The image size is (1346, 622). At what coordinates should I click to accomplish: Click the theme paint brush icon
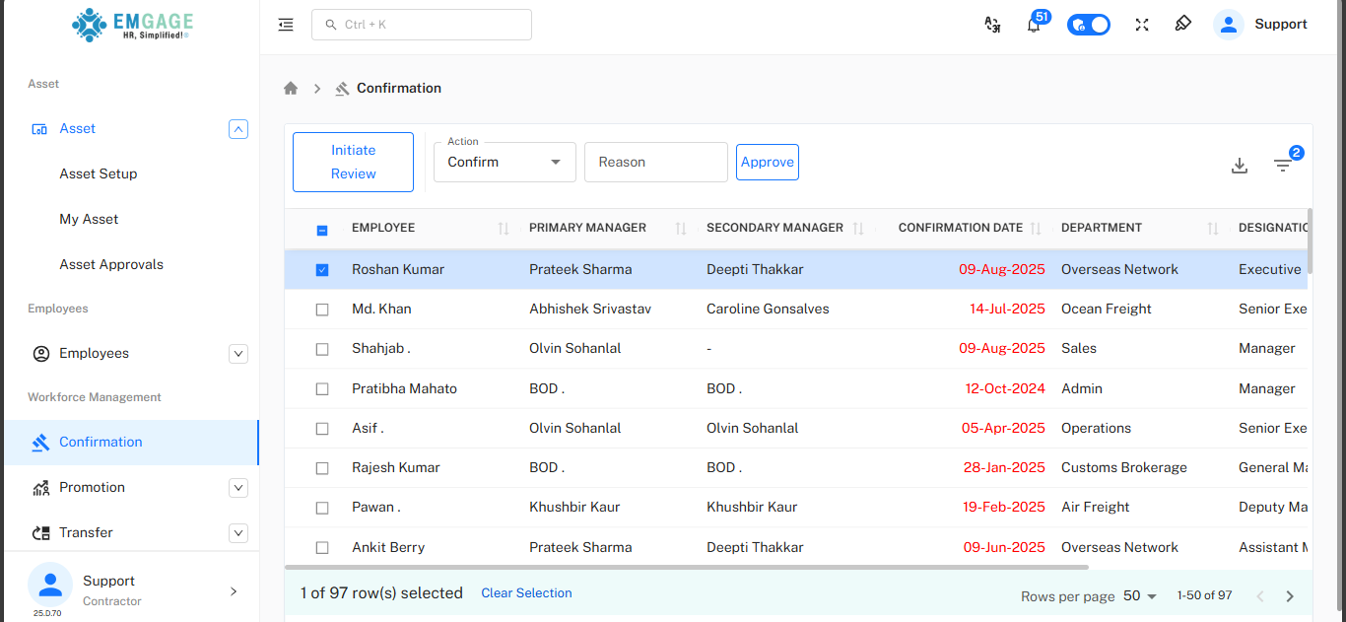pos(1183,24)
